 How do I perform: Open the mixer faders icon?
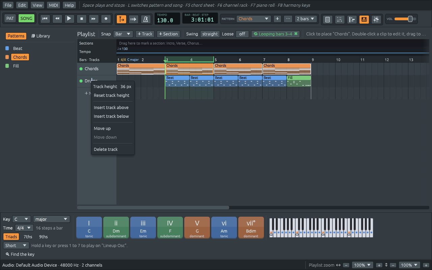tap(376, 19)
